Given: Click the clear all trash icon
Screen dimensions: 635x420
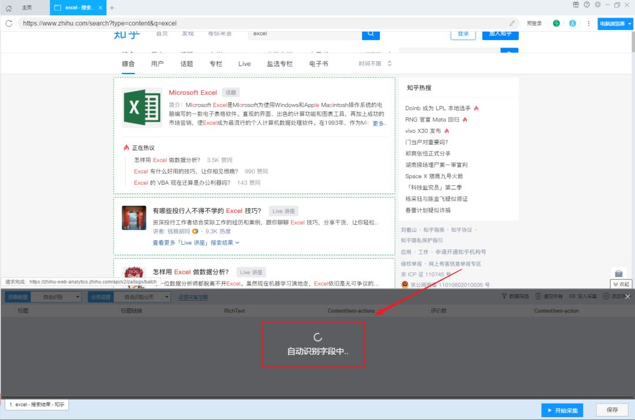Looking at the screenshot, I should pos(538,296).
